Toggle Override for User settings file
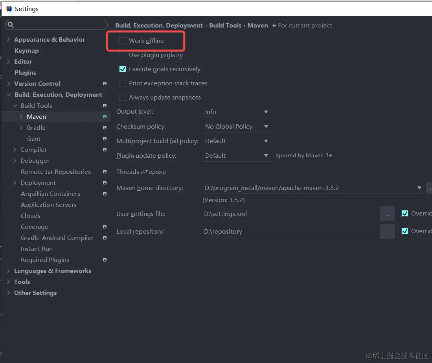This screenshot has height=363, width=432. tap(405, 213)
